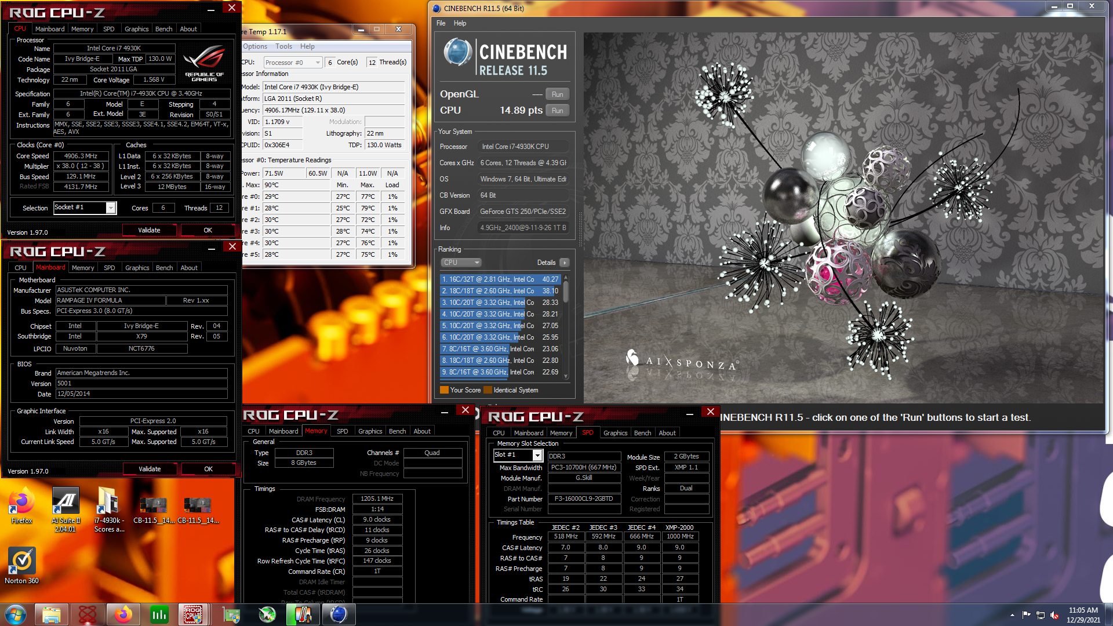
Task: Validate in the CPU tab CPU-Z window
Action: (149, 230)
